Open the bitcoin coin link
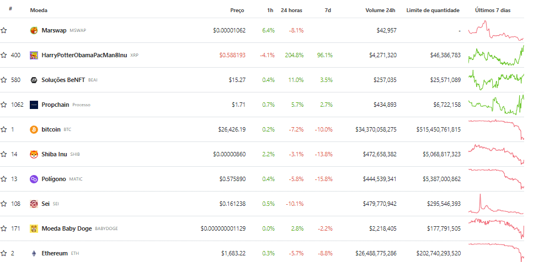The image size is (544, 262). 51,129
